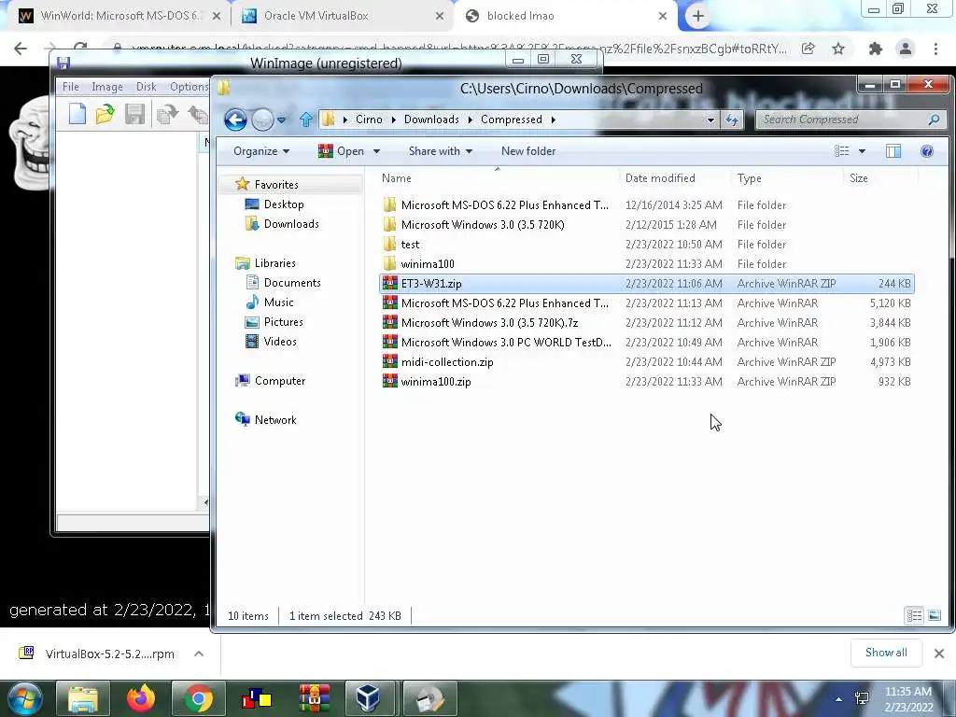
Task: Click New folder button
Action: (528, 151)
